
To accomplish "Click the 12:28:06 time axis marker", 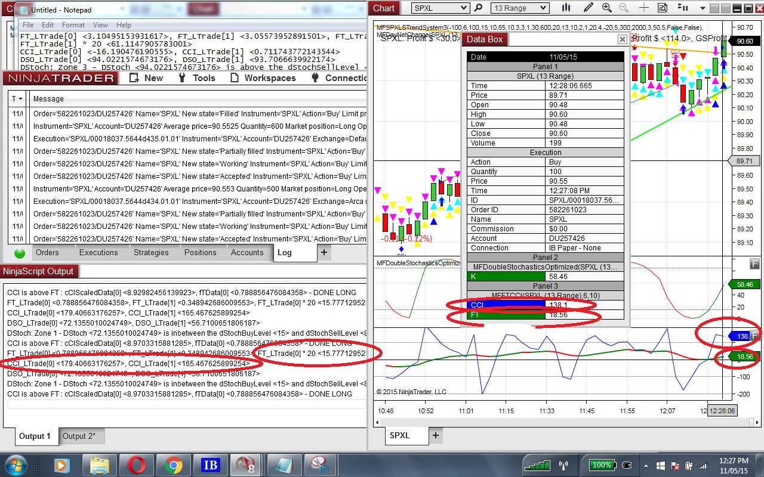I will [722, 411].
